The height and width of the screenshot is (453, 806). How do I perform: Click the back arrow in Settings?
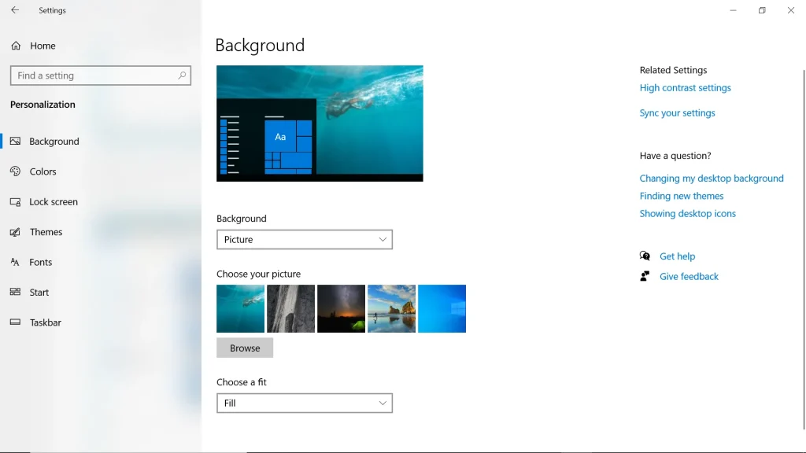click(15, 10)
